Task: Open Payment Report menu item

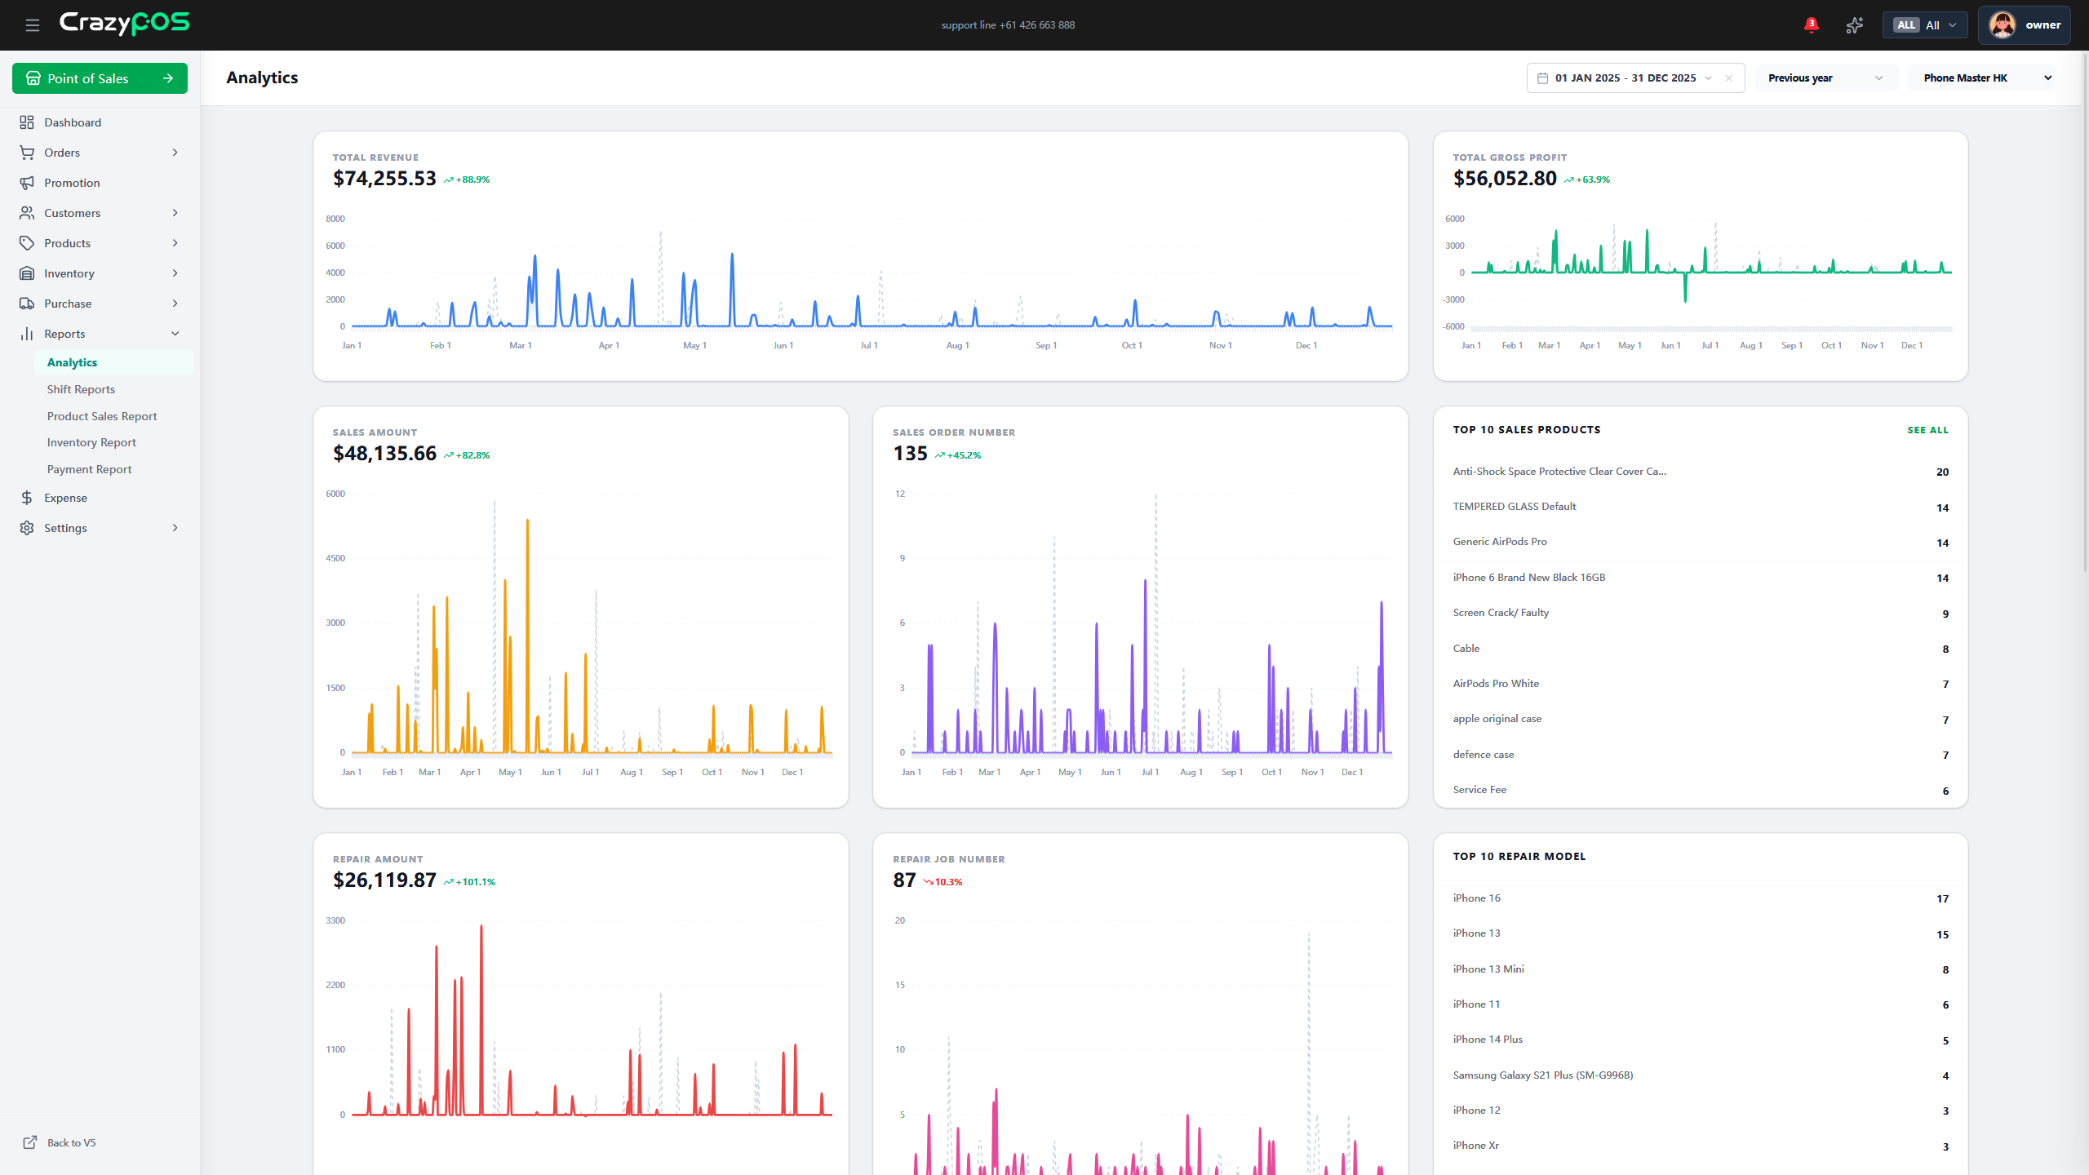Action: [x=89, y=469]
